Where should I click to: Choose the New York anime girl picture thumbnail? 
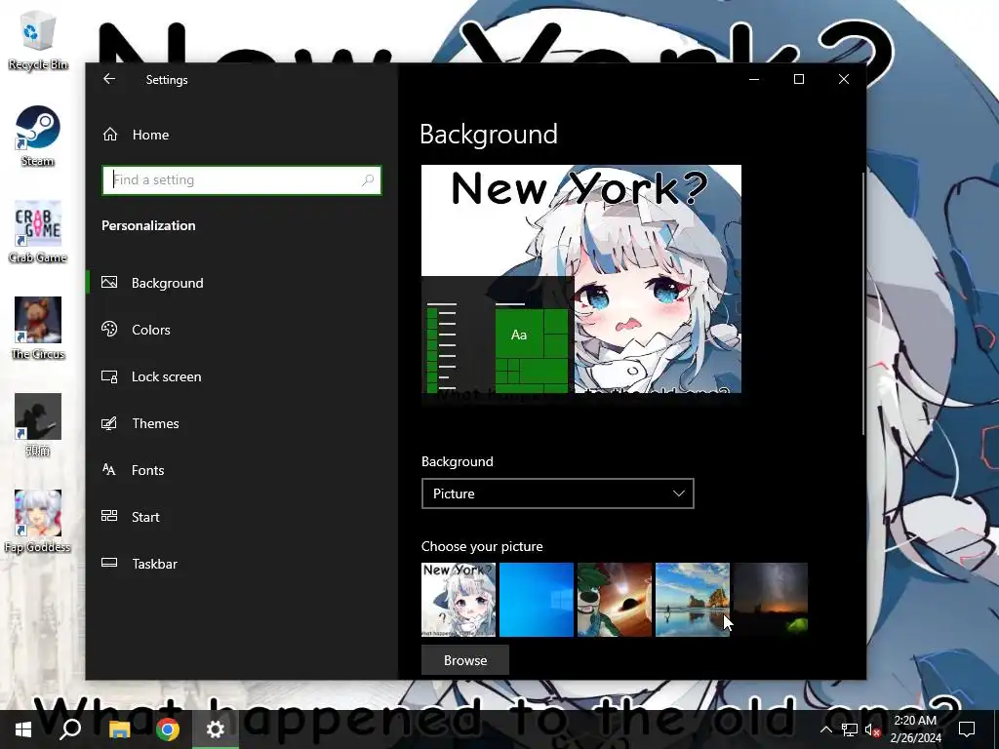[459, 600]
